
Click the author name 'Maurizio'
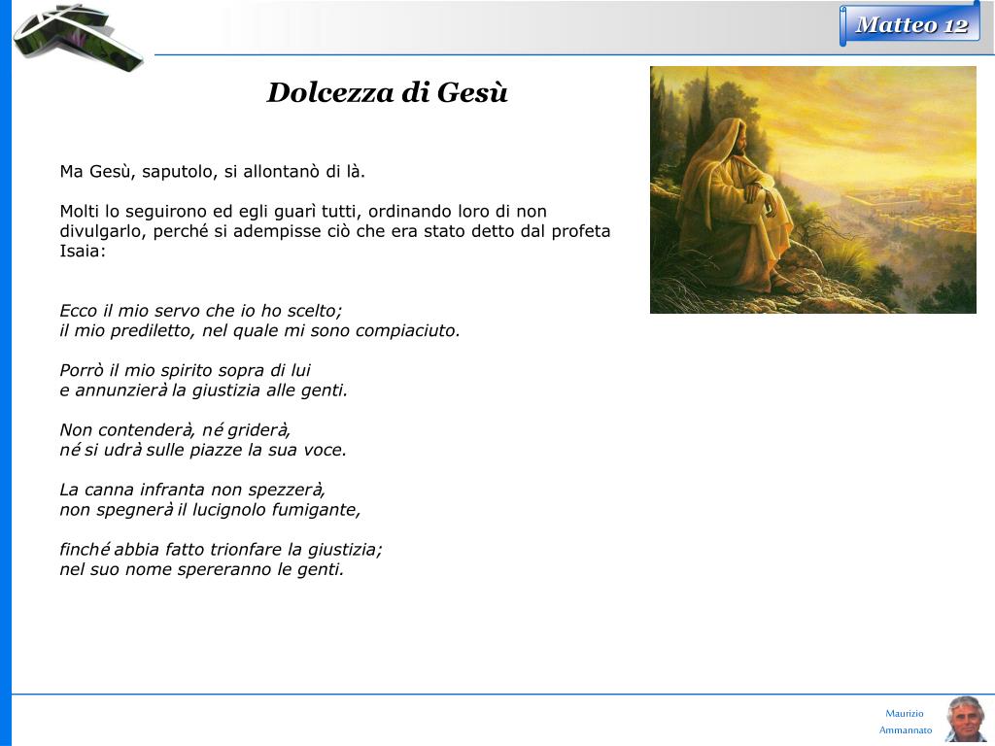click(905, 714)
